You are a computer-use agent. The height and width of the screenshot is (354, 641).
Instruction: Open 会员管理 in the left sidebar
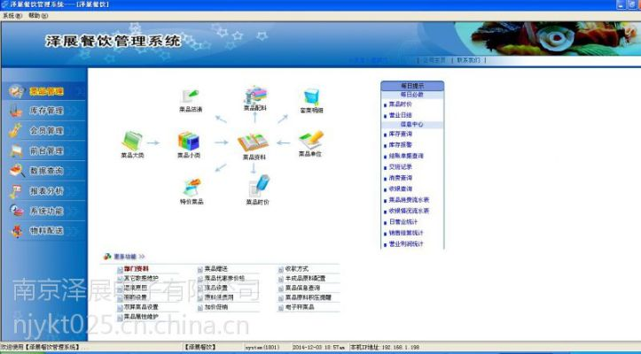click(46, 131)
